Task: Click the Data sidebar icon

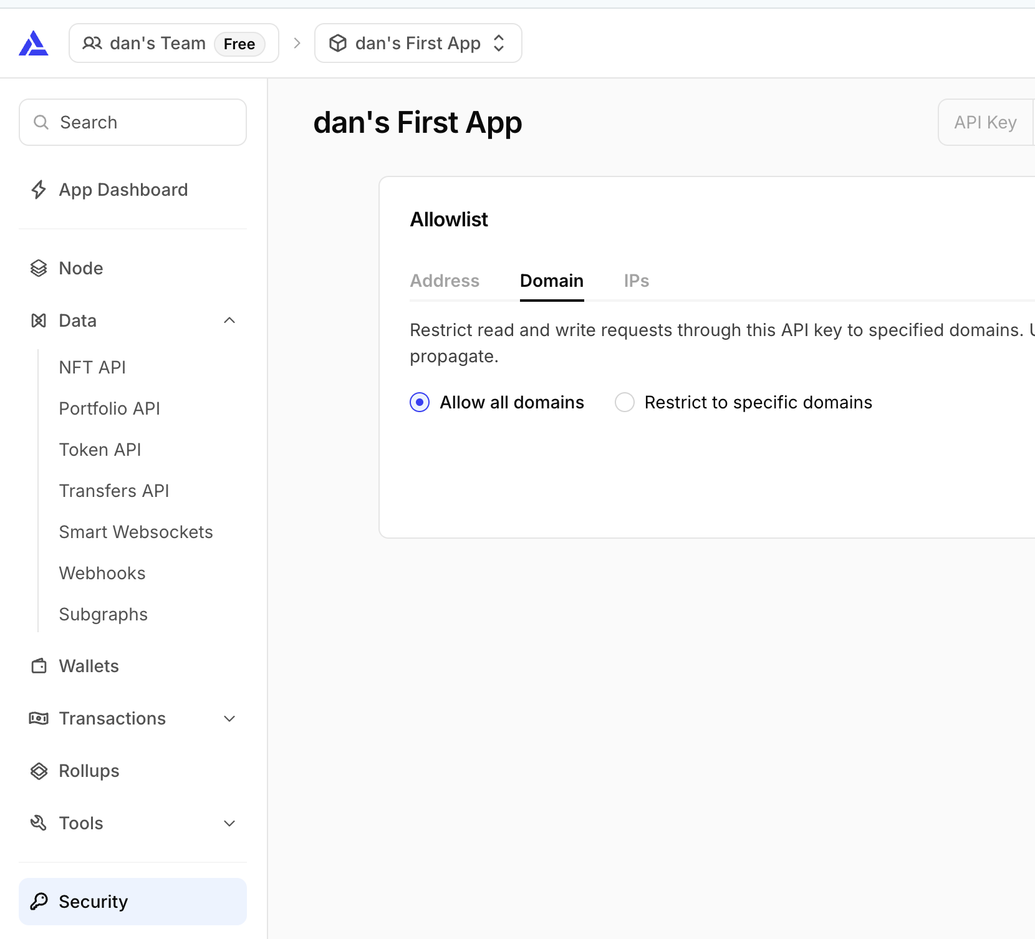Action: click(x=39, y=320)
